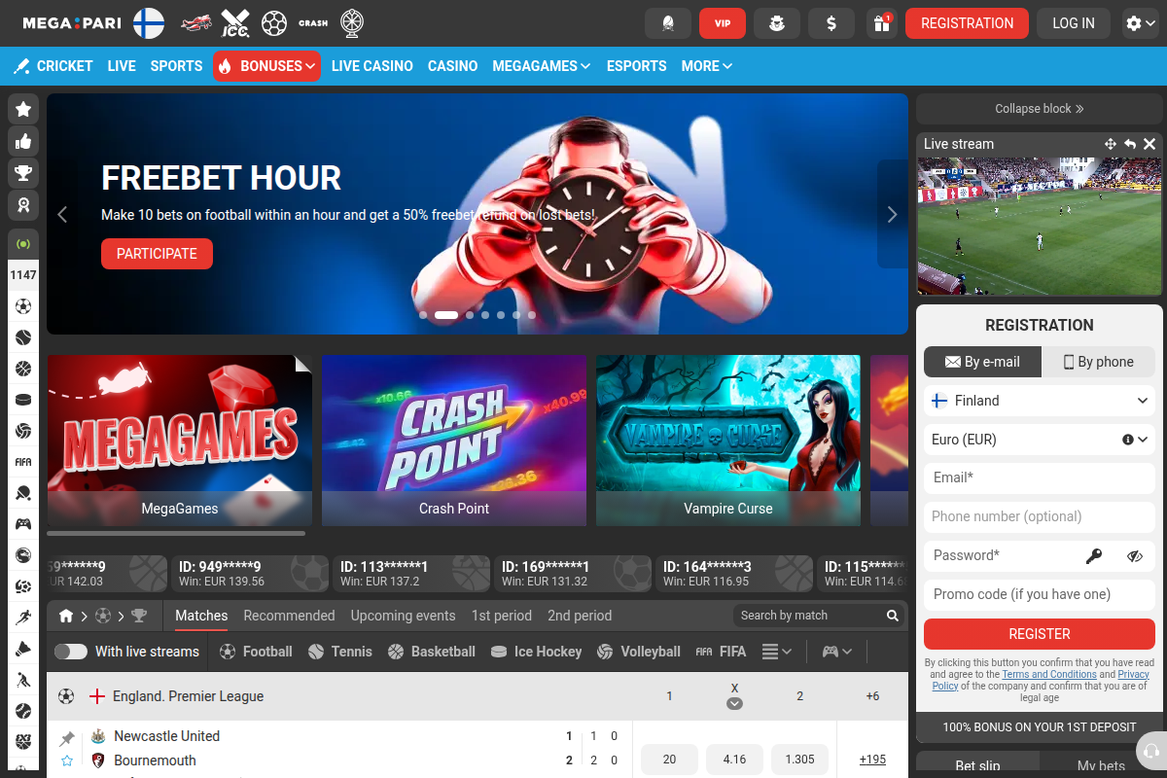
Task: Toggle password visibility eye icon
Action: pos(1135,556)
